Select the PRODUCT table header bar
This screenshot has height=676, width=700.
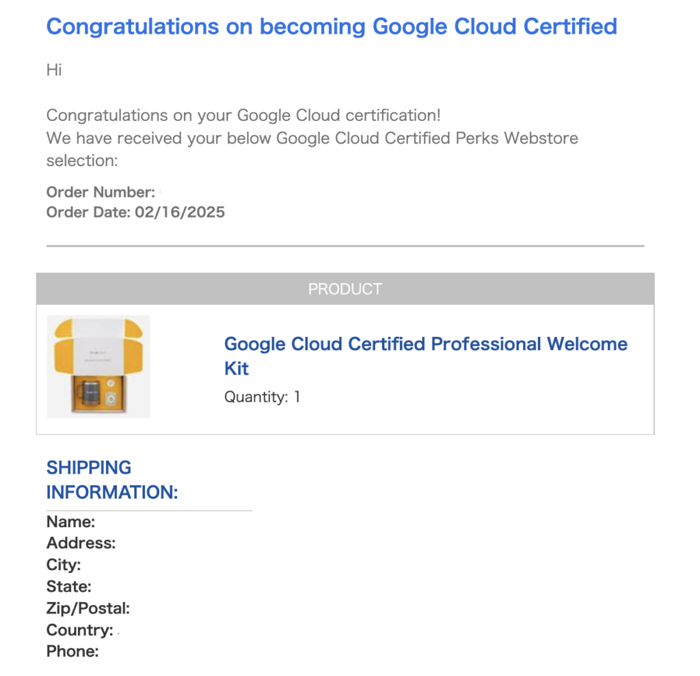345,289
